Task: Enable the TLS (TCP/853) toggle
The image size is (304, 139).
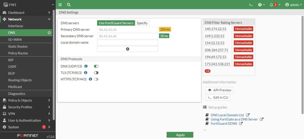Action: pyautogui.click(x=96, y=73)
